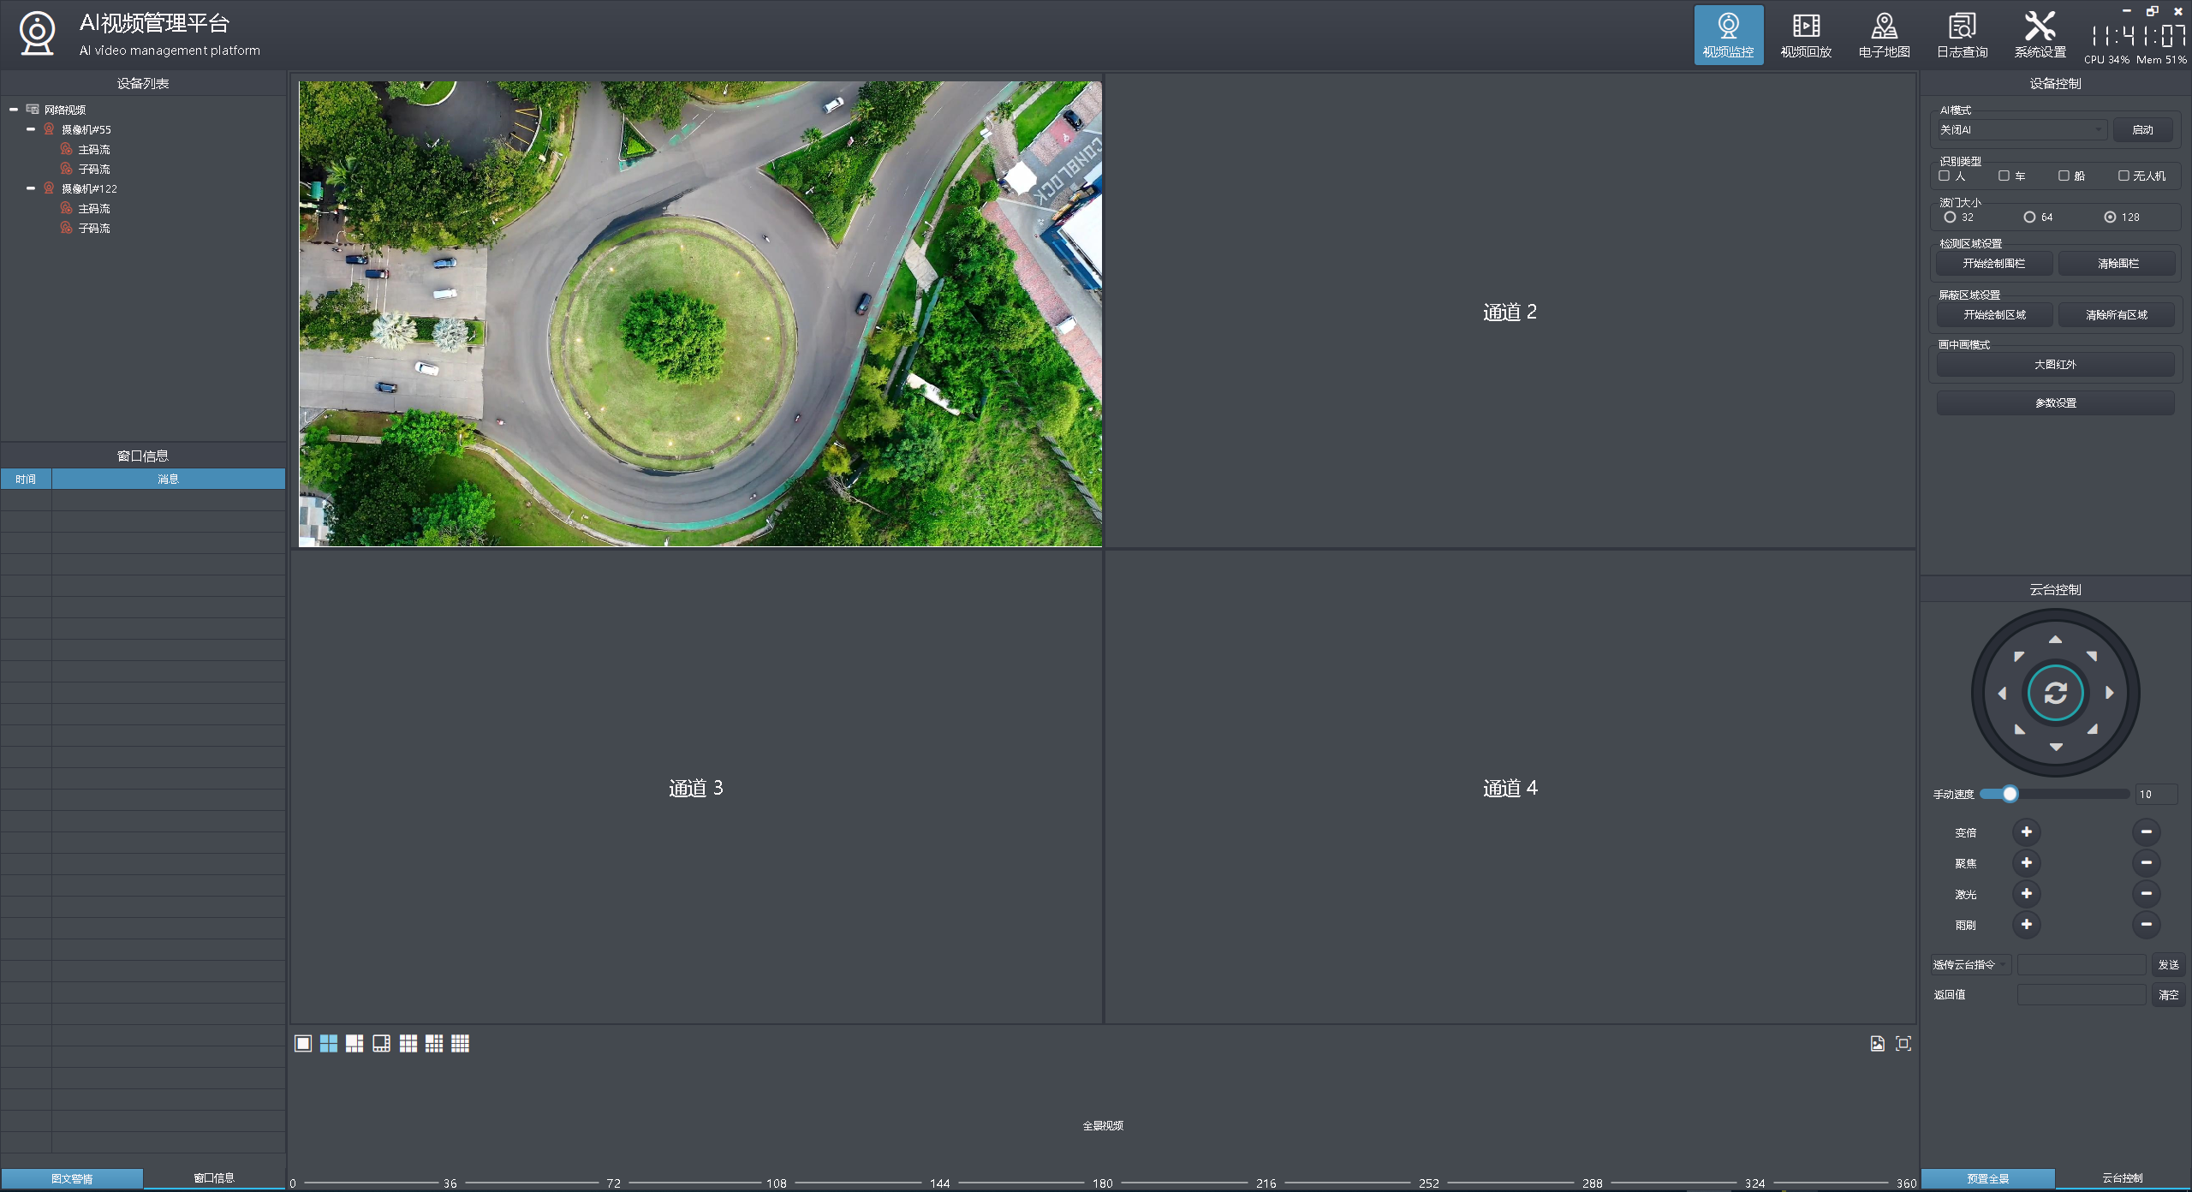Switch to four-window grid layout
The image size is (2192, 1192).
click(329, 1043)
